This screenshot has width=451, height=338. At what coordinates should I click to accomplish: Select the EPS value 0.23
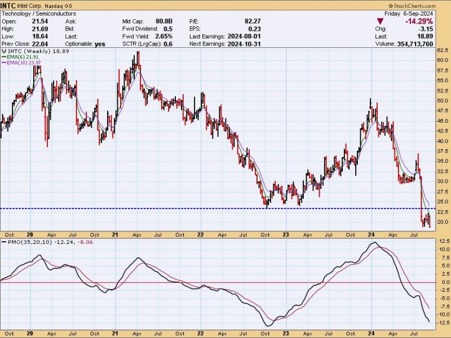pyautogui.click(x=255, y=29)
